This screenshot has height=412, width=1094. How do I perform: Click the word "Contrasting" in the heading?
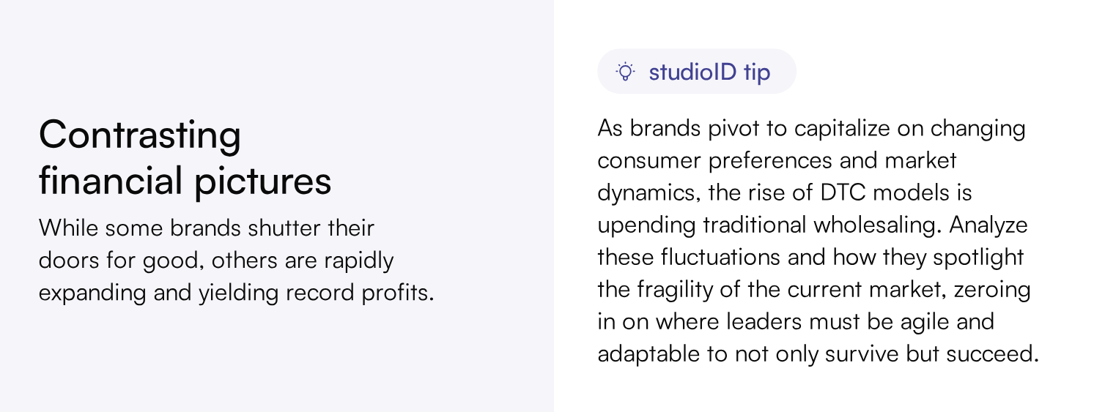[140, 135]
